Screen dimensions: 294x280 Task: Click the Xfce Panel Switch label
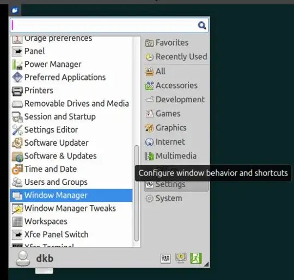click(57, 235)
